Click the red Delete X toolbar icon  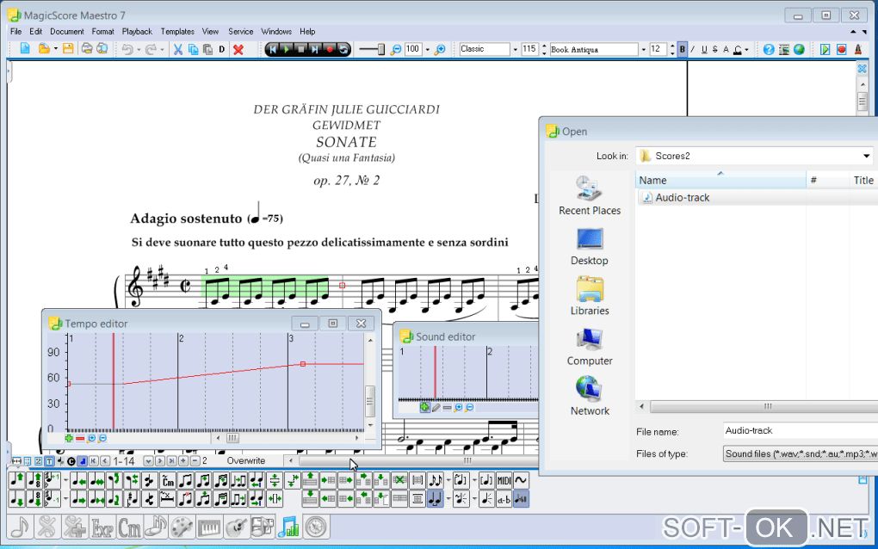pyautogui.click(x=238, y=49)
